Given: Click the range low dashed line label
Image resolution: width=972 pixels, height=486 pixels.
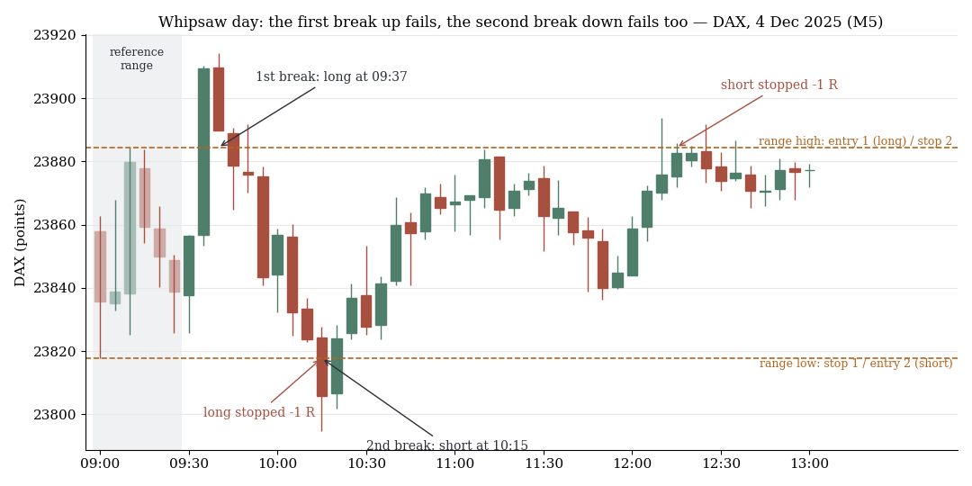Looking at the screenshot, I should 856,364.
